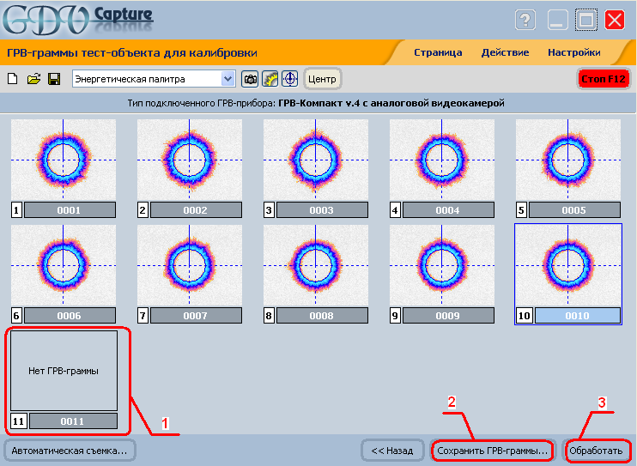This screenshot has height=466, width=637.
Task: Select GDV image thumbnail 9
Action: [x=442, y=265]
